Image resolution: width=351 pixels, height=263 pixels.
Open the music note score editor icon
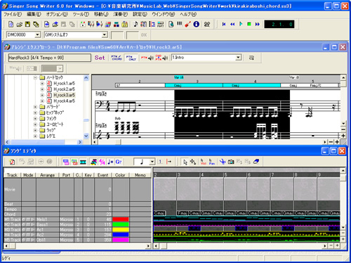coord(135,24)
